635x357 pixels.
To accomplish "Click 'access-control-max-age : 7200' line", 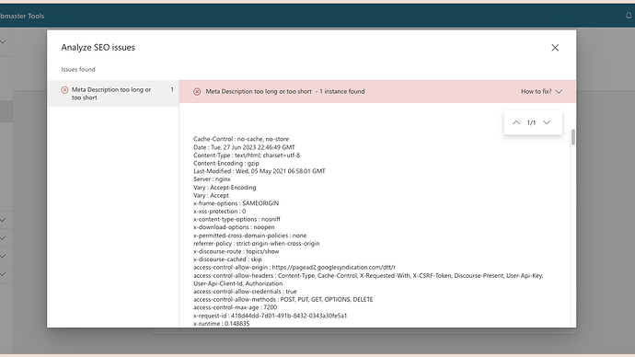I will (236, 307).
